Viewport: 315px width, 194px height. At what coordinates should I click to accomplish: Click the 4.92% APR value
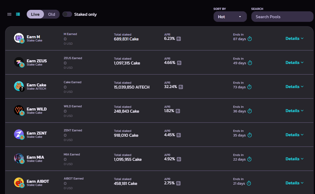pyautogui.click(x=170, y=159)
